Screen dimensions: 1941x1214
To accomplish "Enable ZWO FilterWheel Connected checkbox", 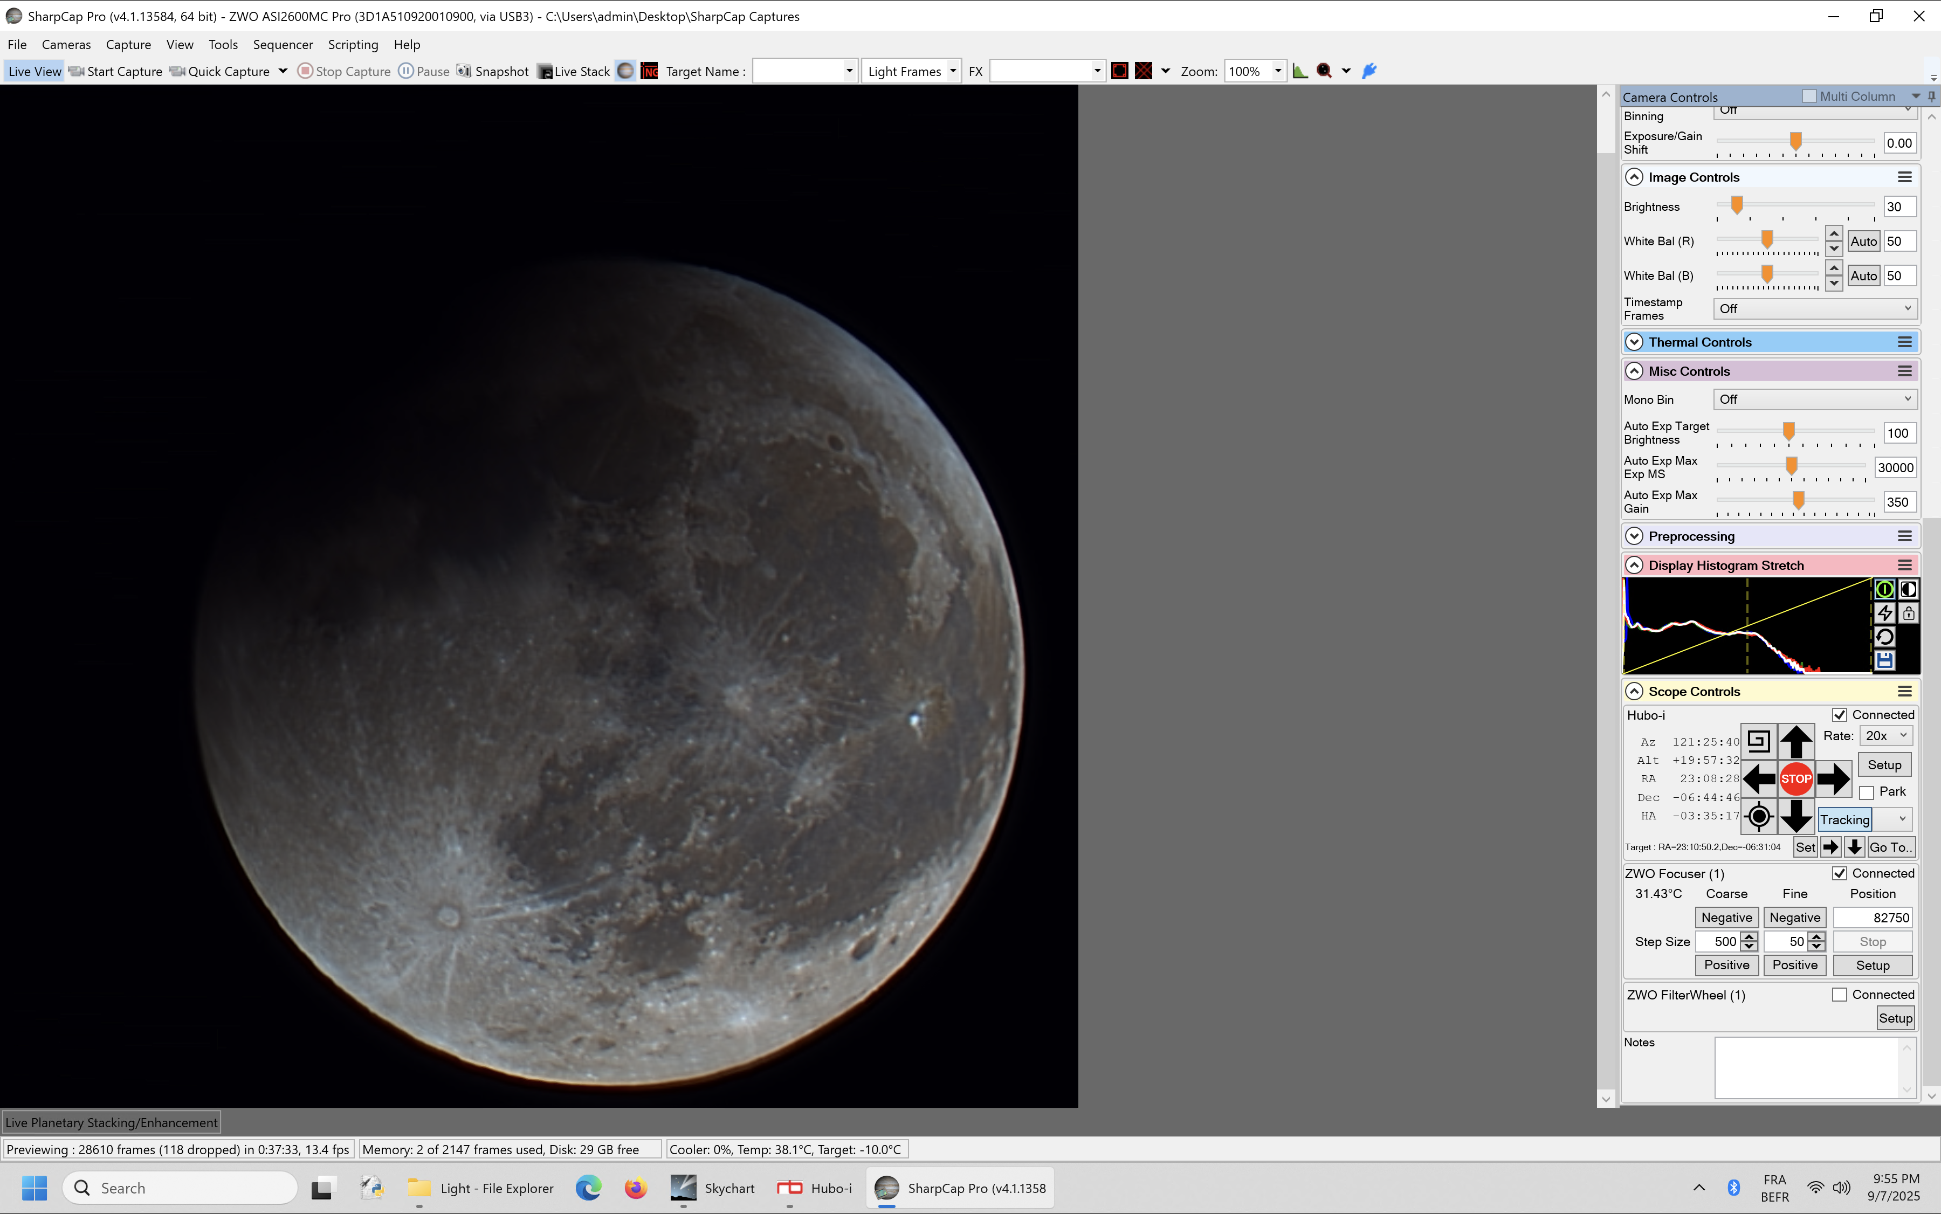I will pos(1839,994).
